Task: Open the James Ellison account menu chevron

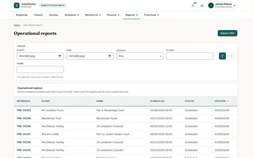Action: [x=234, y=5]
